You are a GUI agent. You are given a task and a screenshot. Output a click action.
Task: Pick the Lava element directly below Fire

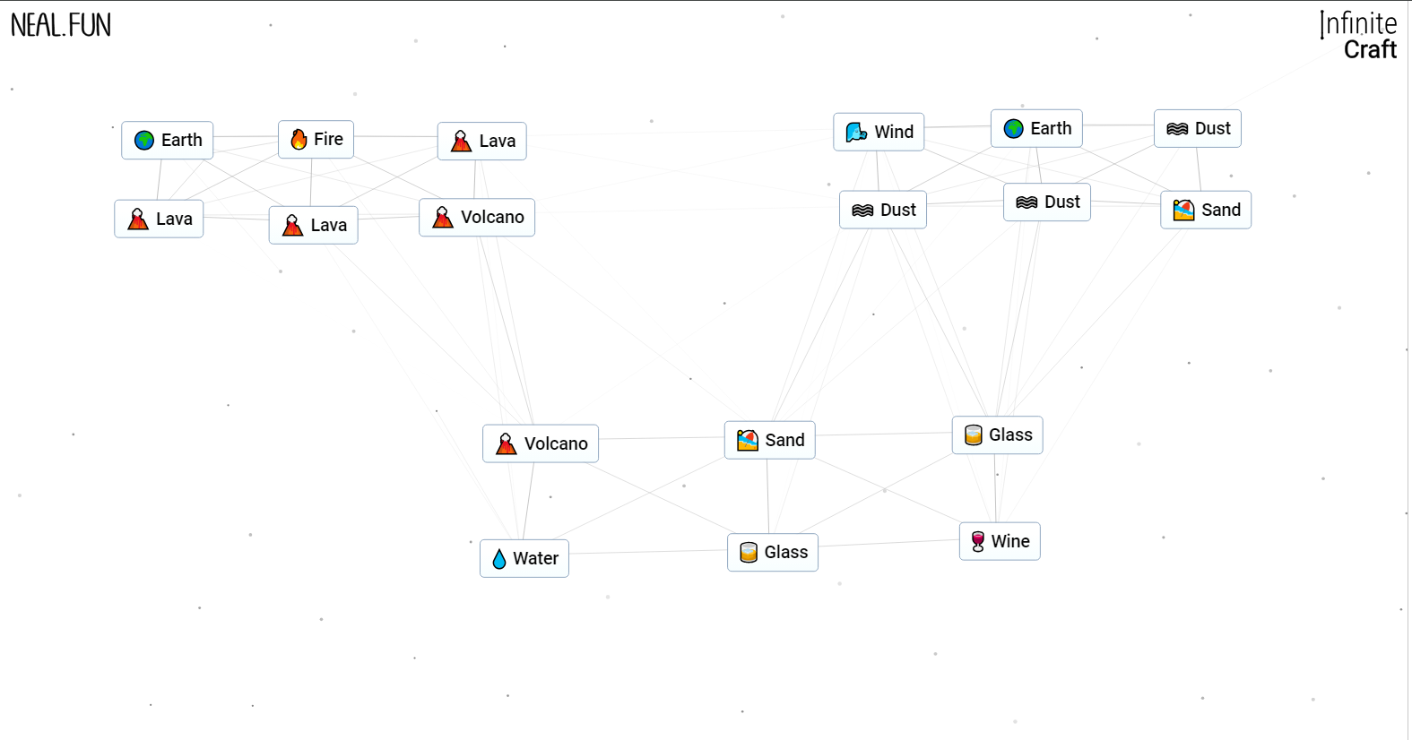[x=313, y=225]
